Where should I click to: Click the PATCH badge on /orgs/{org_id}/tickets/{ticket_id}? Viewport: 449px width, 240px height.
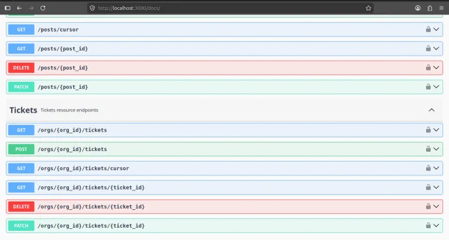[21, 225]
